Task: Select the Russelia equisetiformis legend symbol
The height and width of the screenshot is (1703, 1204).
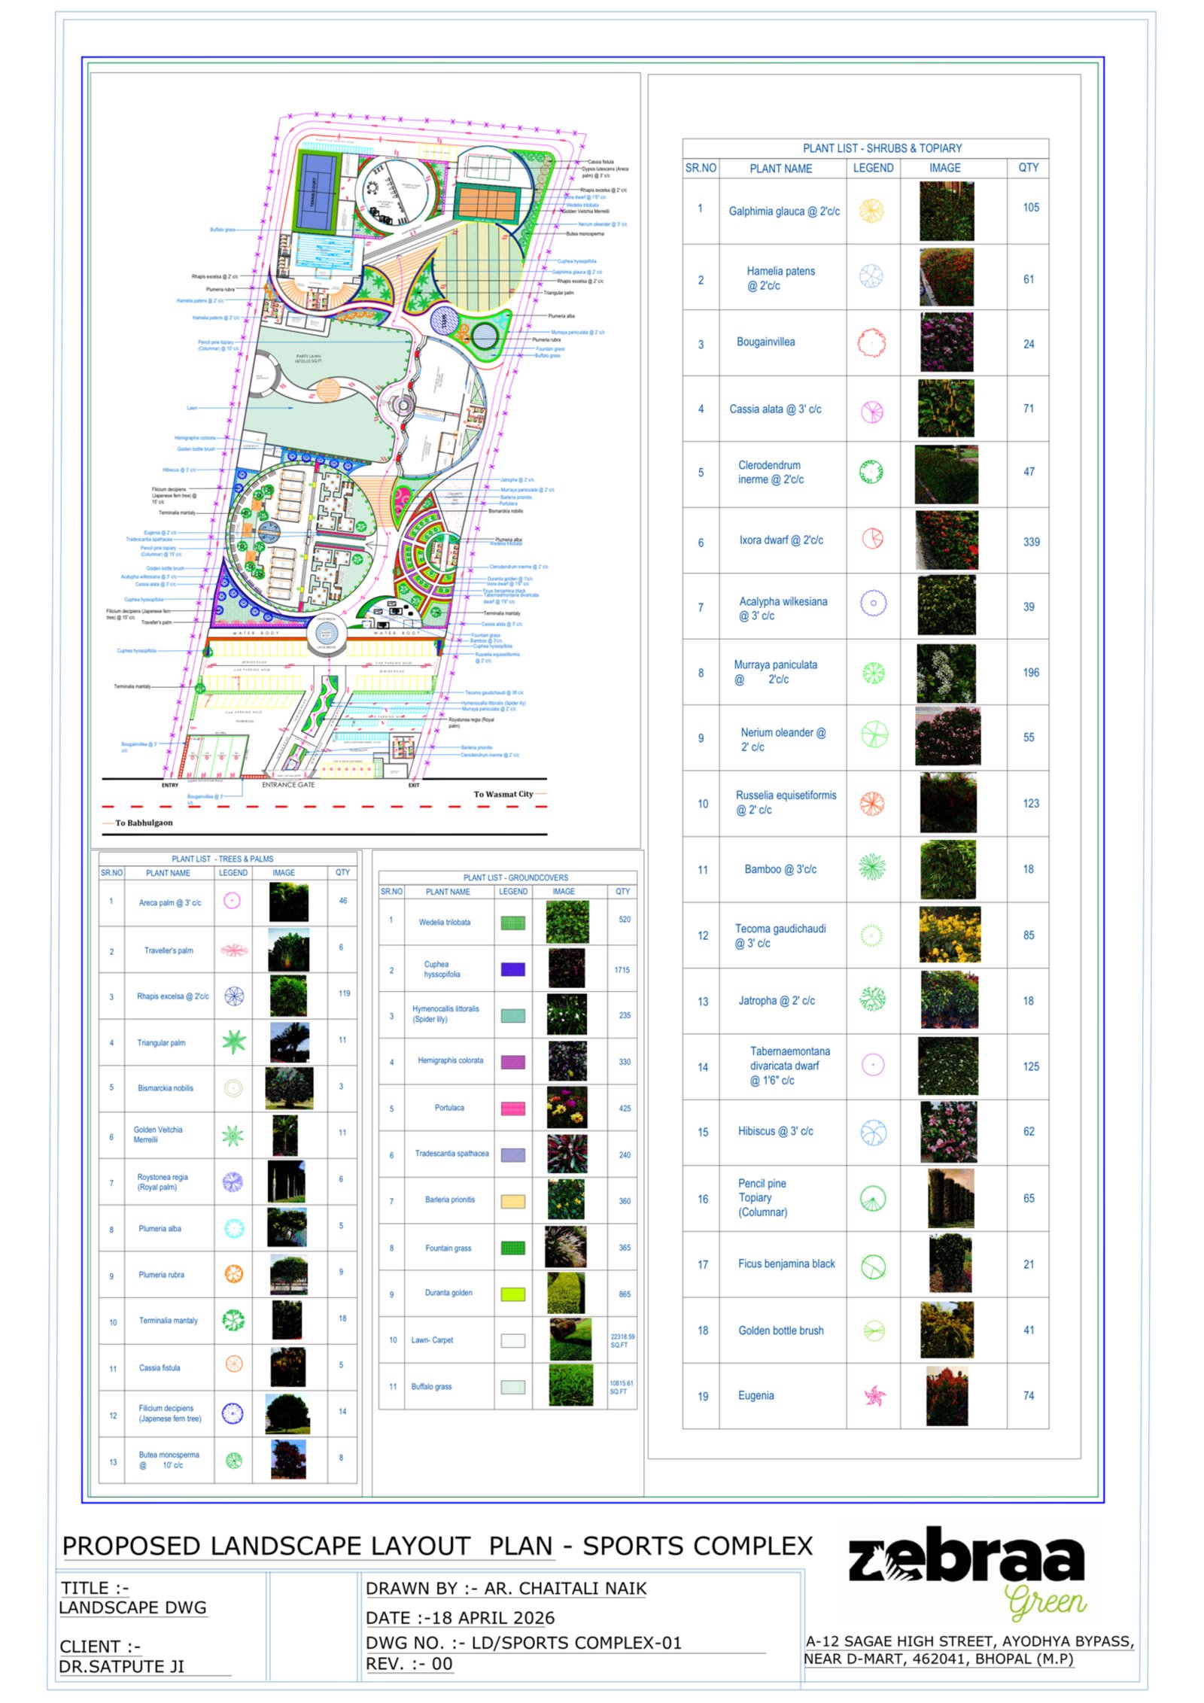Action: tap(872, 804)
